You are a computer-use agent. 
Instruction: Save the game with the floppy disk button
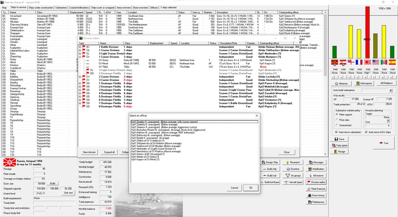tap(340, 139)
